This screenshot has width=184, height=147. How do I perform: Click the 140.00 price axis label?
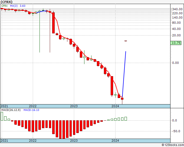point(177,17)
